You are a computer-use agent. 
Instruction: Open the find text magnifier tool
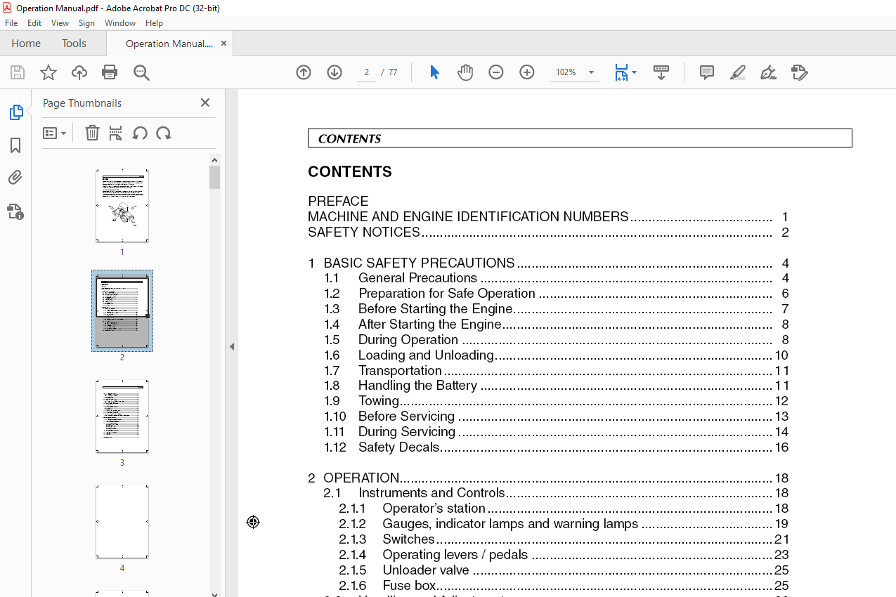(x=142, y=72)
